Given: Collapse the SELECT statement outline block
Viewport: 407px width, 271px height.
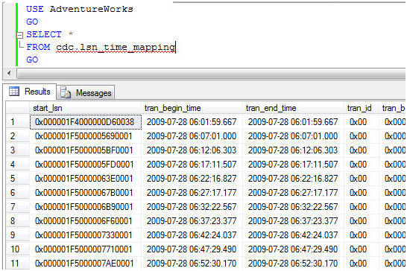Looking at the screenshot, I should pos(19,35).
